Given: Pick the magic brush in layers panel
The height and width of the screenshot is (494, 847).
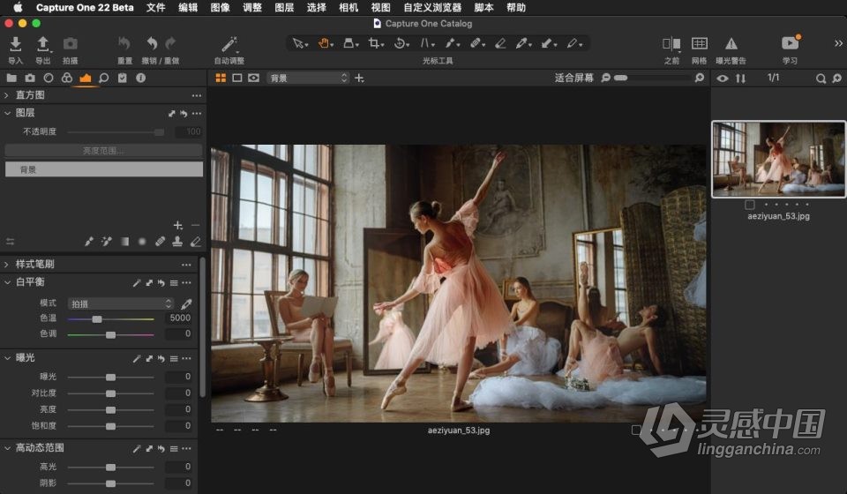Looking at the screenshot, I should point(107,242).
